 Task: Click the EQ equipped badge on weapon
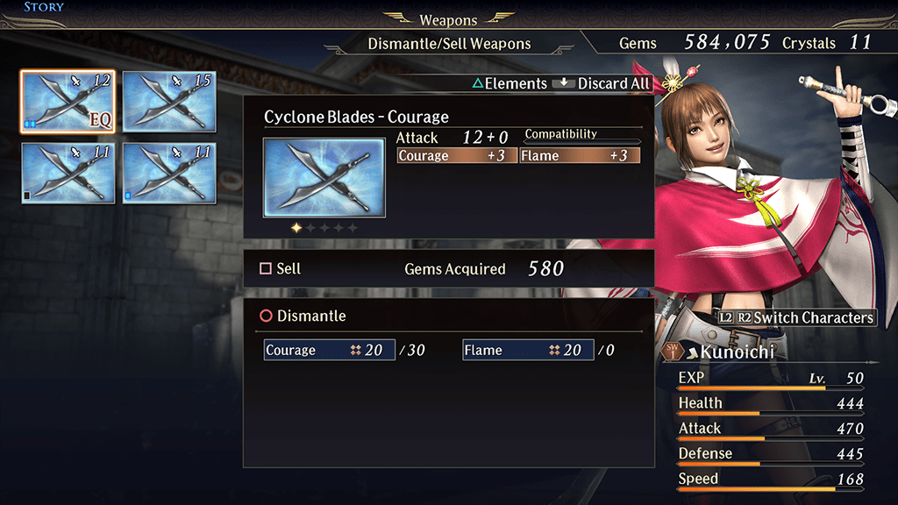100,119
